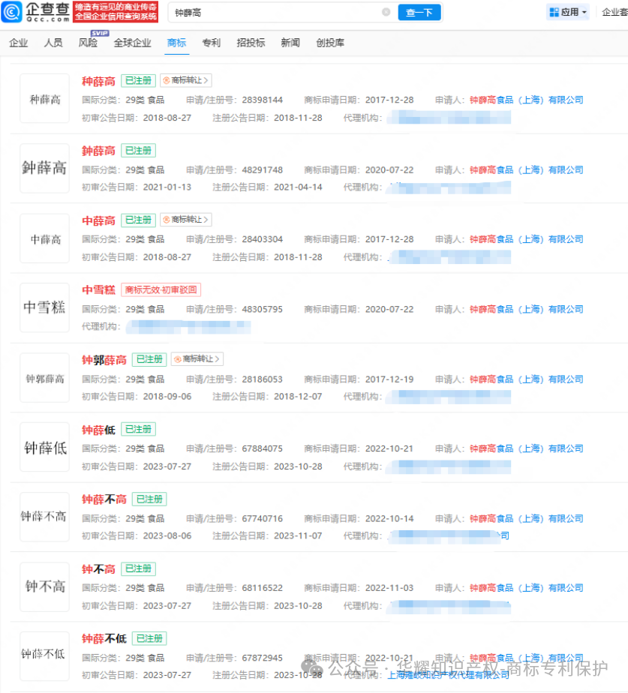Click the search field containing 钟薛高
This screenshot has width=628, height=693.
pyautogui.click(x=283, y=12)
